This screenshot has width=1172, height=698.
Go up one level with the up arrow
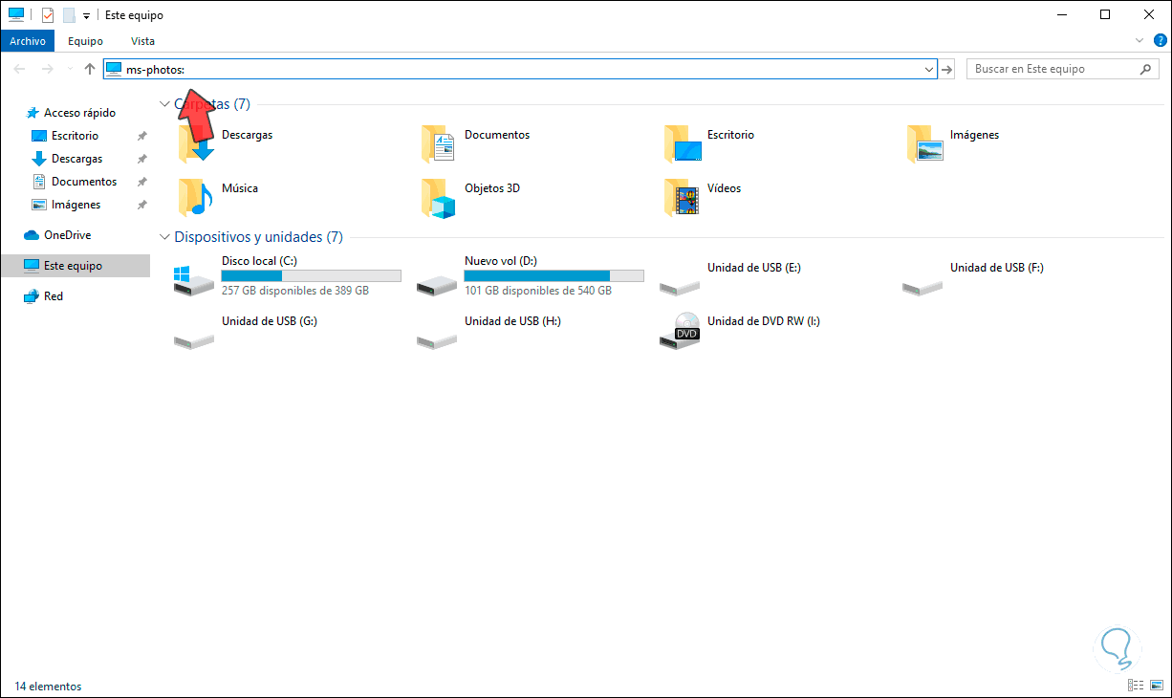90,69
